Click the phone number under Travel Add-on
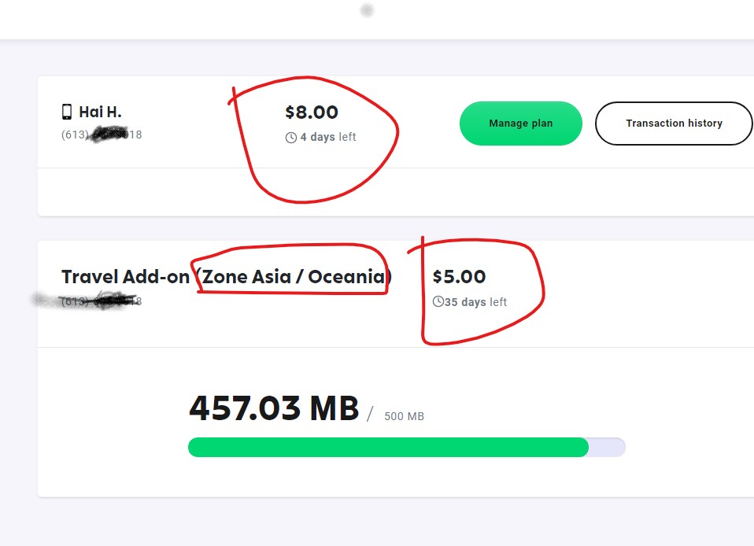Viewport: 754px width, 546px height. pyautogui.click(x=102, y=301)
